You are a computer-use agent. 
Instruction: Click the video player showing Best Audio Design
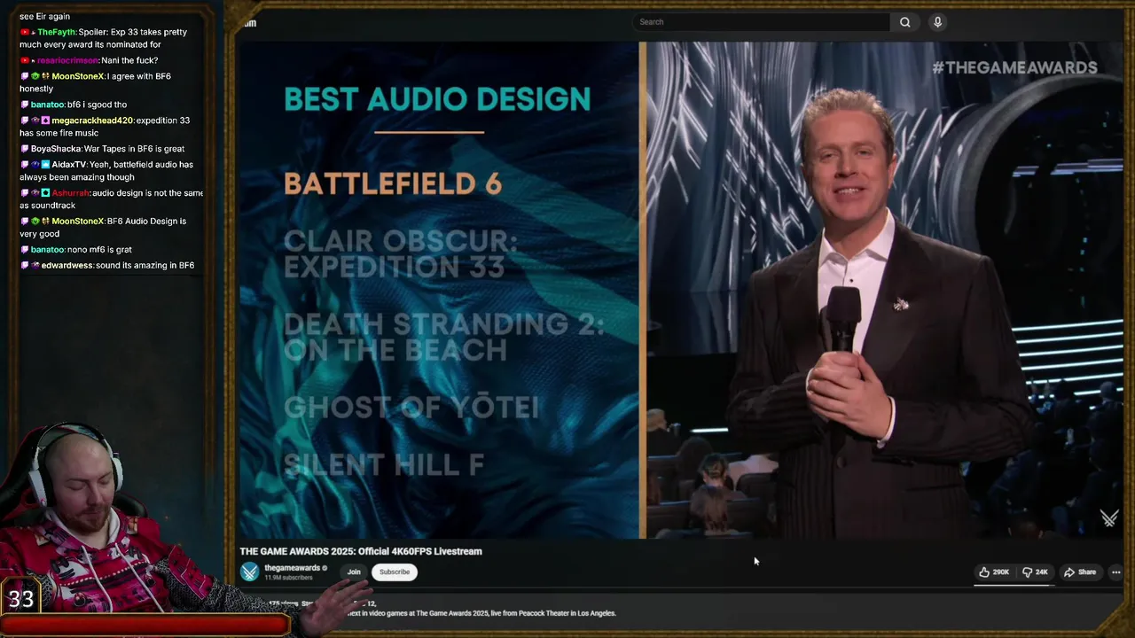point(681,290)
